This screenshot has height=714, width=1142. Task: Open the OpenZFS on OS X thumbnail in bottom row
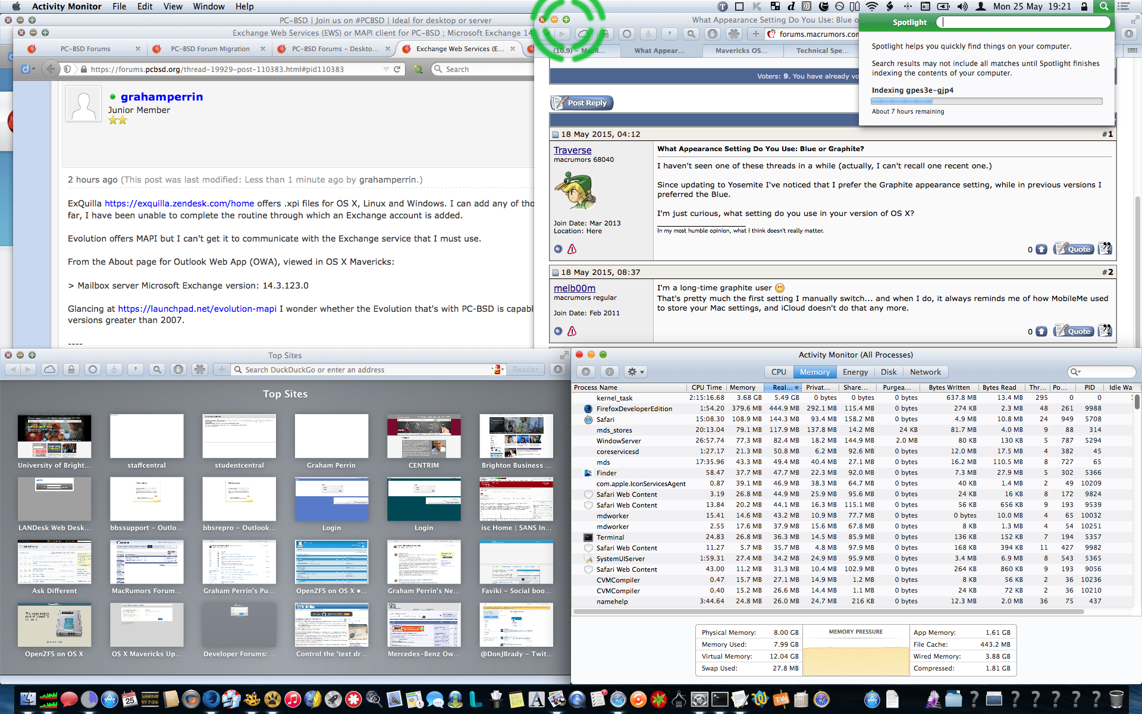point(54,625)
